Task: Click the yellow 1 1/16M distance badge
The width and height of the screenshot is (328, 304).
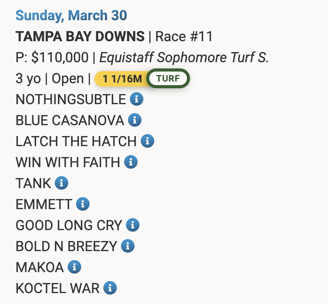Action: 122,79
